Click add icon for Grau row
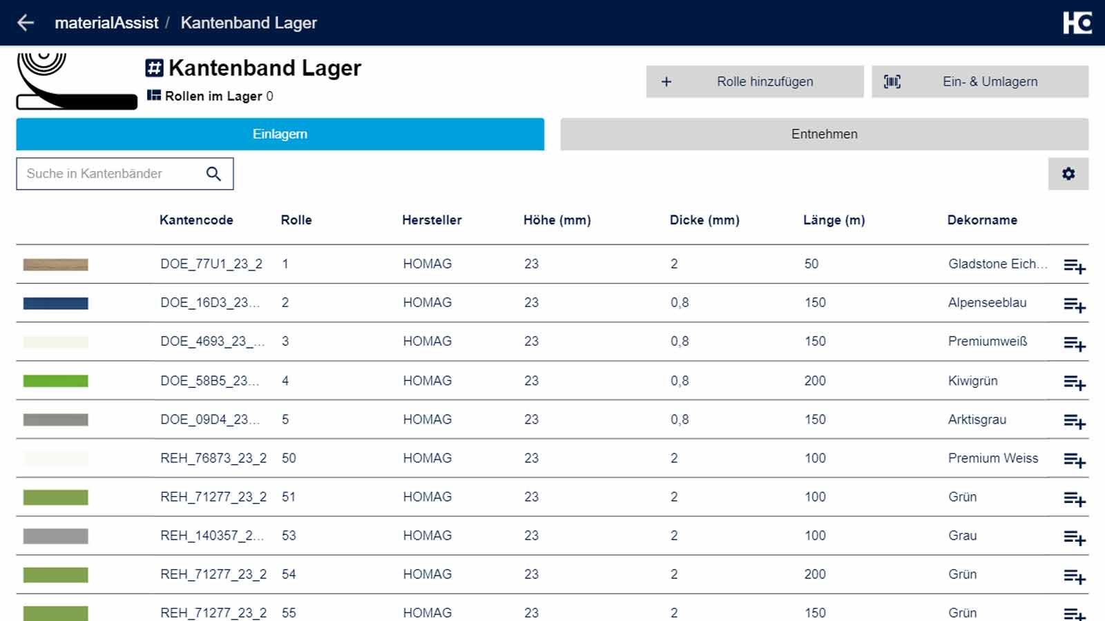Image resolution: width=1105 pixels, height=621 pixels. coord(1074,537)
